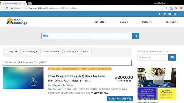The height and width of the screenshot is (103, 184).
Task: Click the AboutTrainings logo
Action: [x=17, y=21]
